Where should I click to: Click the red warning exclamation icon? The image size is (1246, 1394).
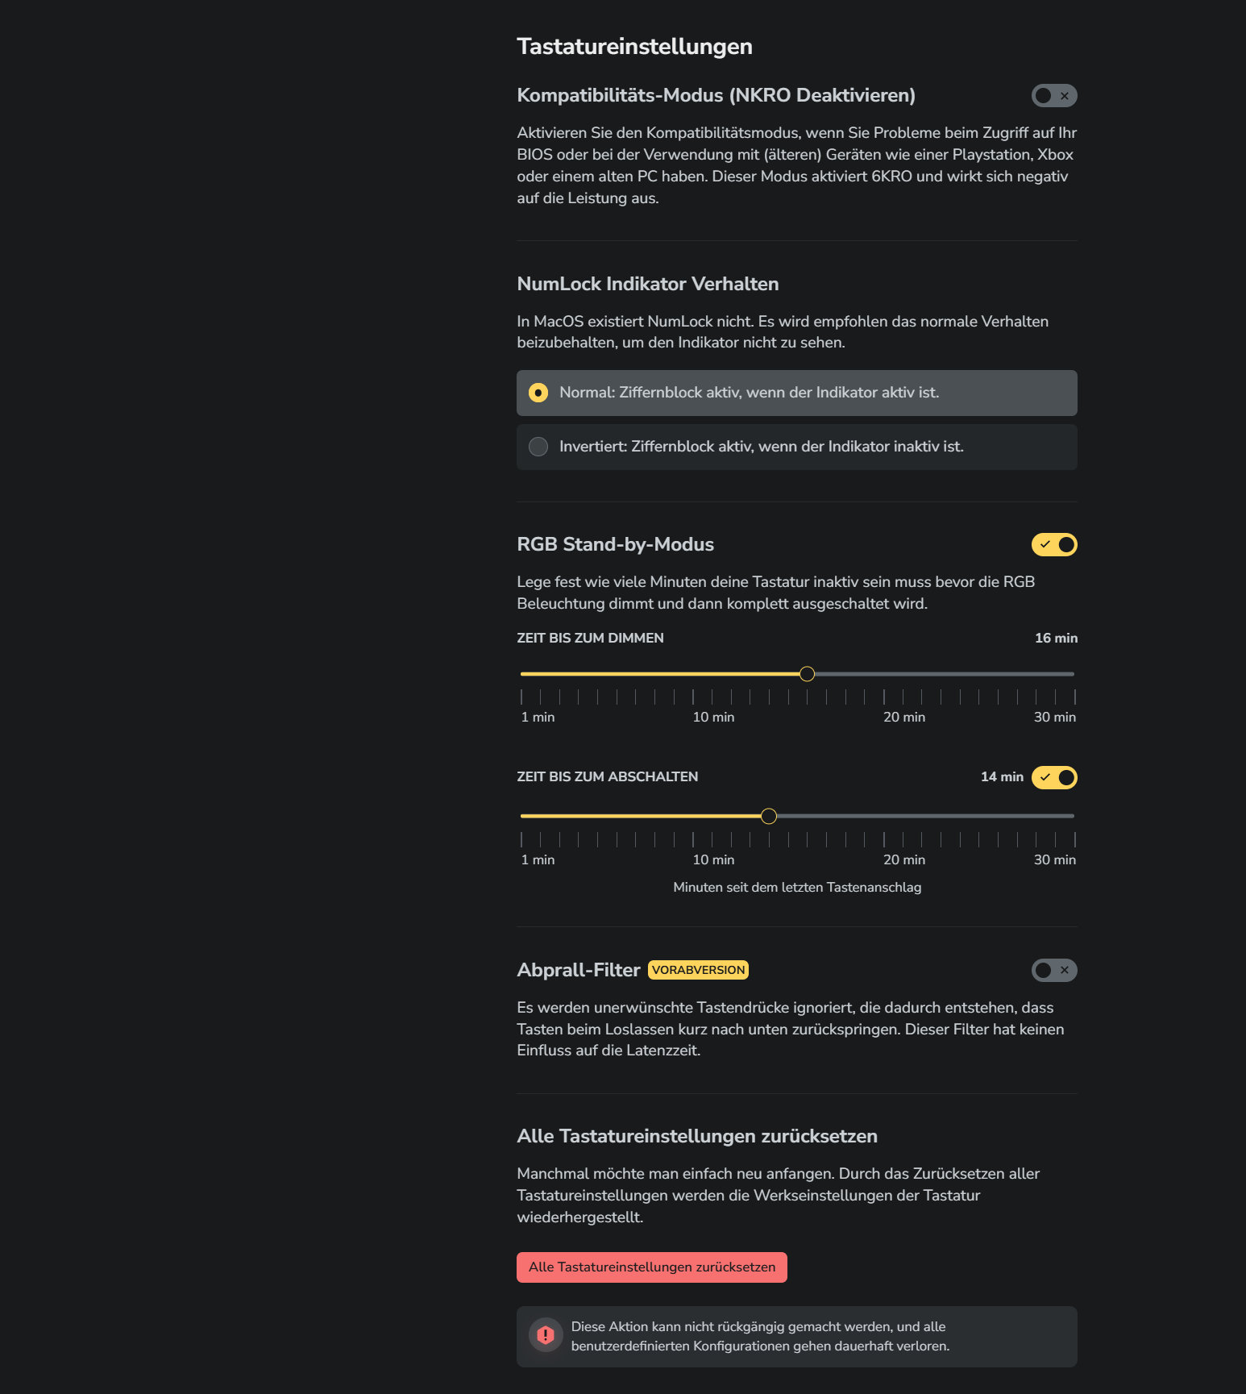[547, 1335]
